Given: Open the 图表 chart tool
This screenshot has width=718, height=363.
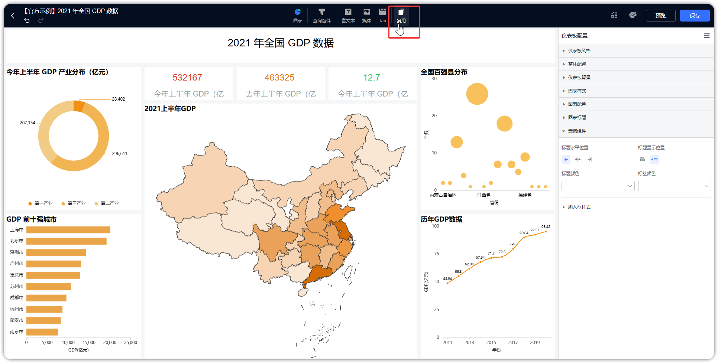Looking at the screenshot, I should coord(298,16).
